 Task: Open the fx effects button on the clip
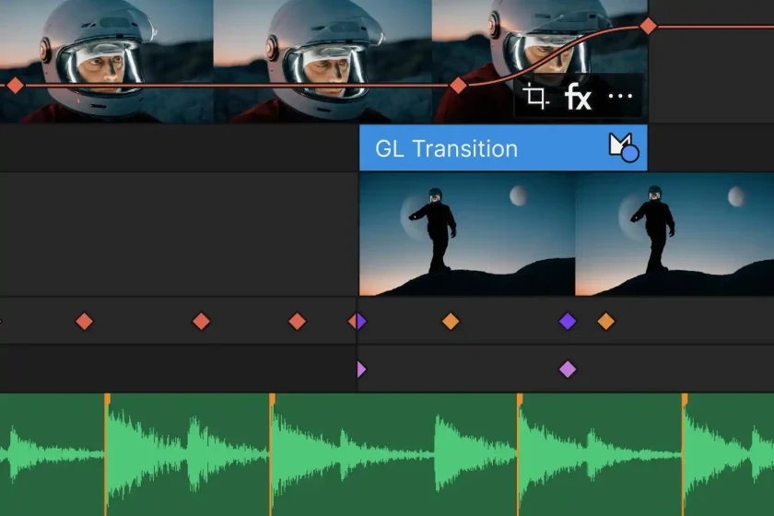click(x=578, y=96)
